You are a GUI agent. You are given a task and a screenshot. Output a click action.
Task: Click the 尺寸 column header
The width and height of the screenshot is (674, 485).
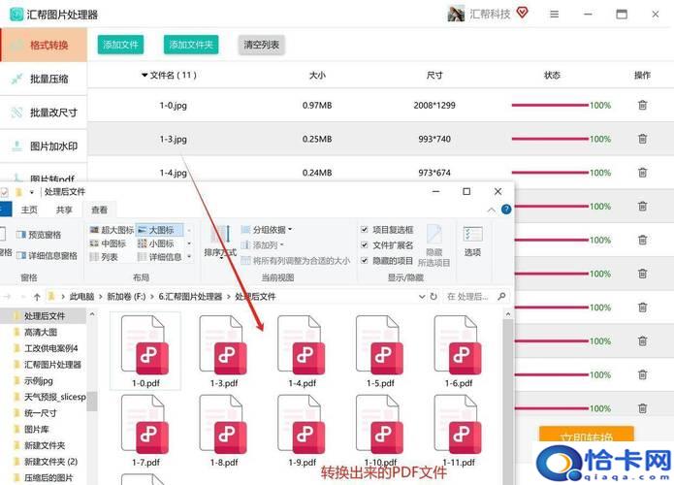(434, 76)
